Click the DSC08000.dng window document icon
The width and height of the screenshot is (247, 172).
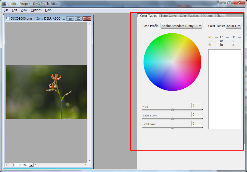click(x=7, y=18)
